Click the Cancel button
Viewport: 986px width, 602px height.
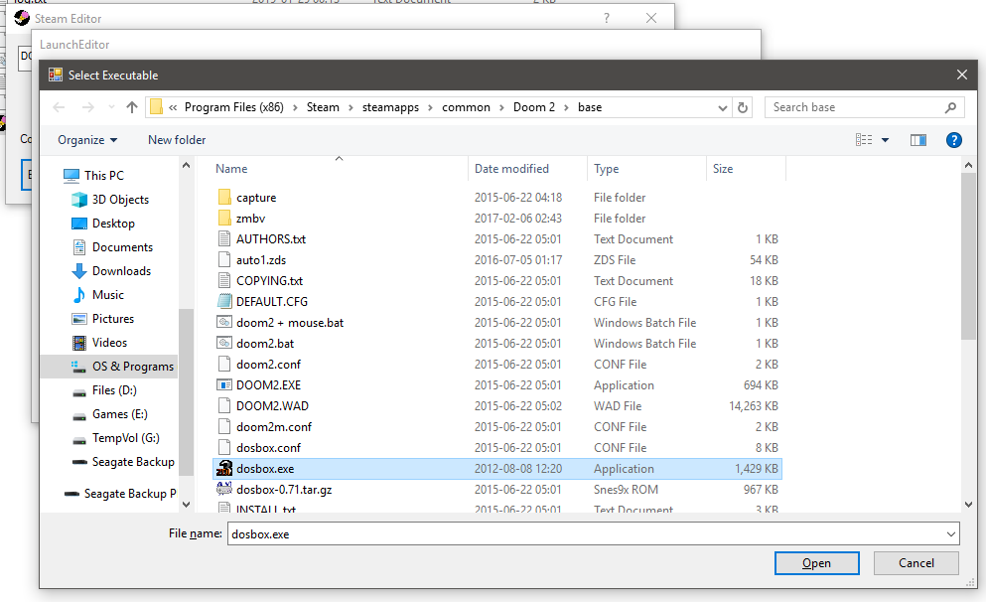(916, 563)
